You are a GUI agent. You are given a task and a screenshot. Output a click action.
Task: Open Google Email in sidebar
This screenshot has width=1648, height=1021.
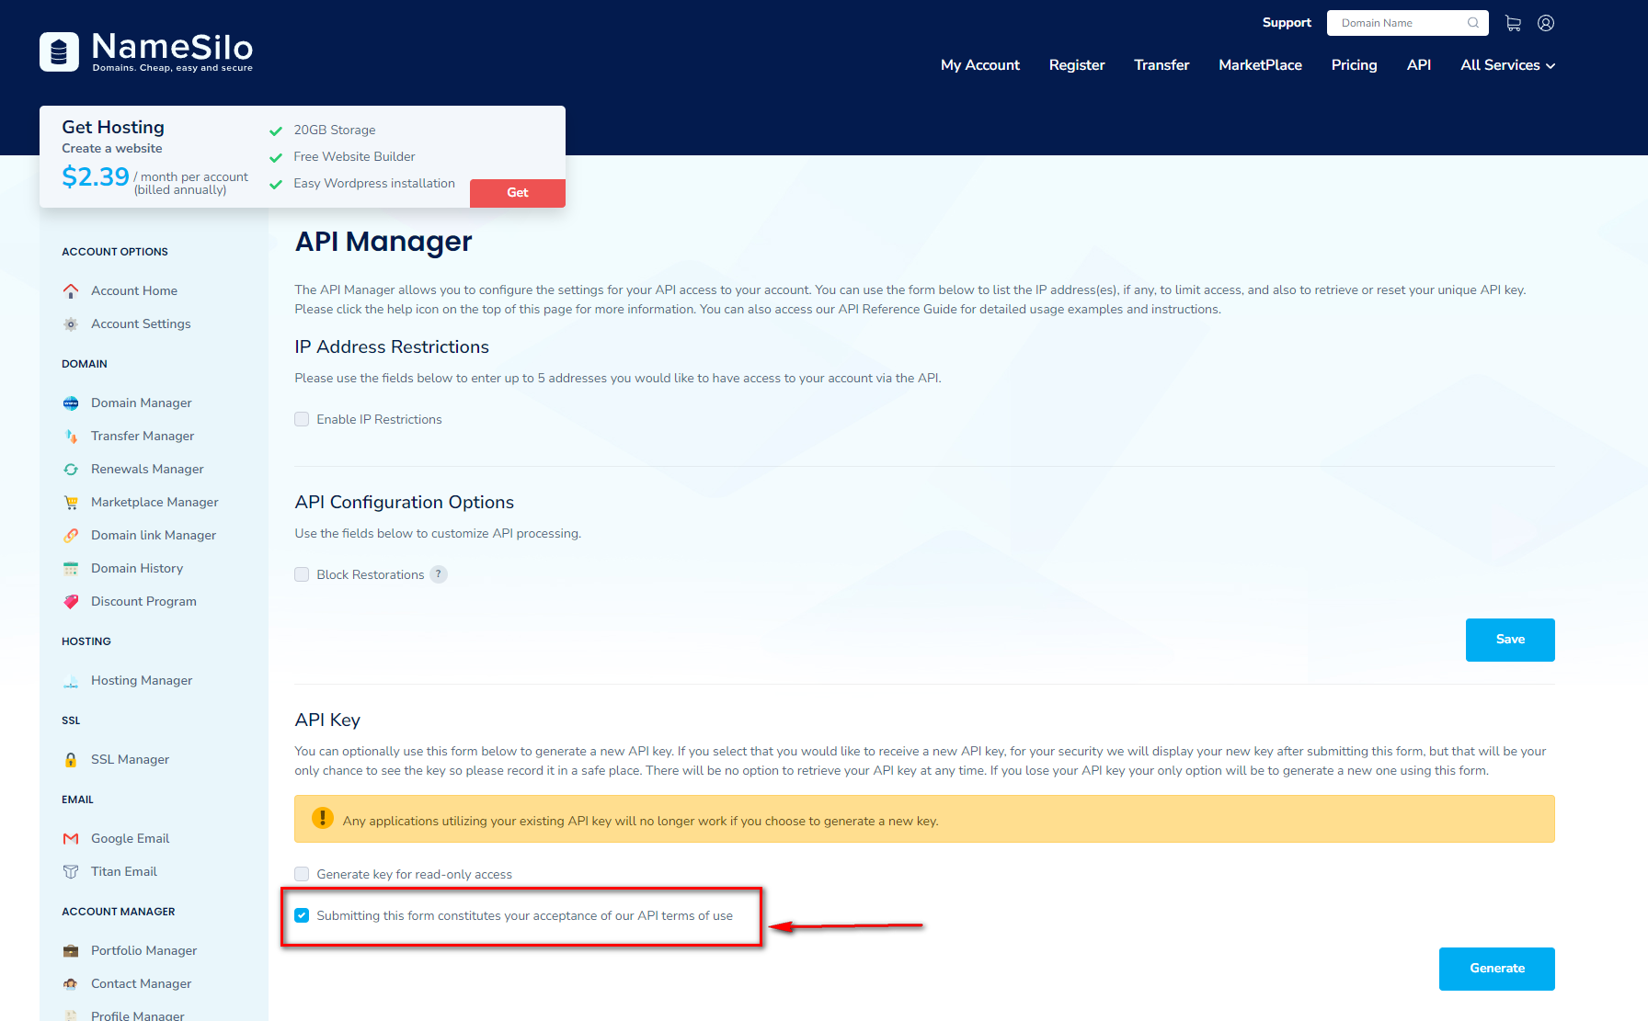pyautogui.click(x=130, y=838)
